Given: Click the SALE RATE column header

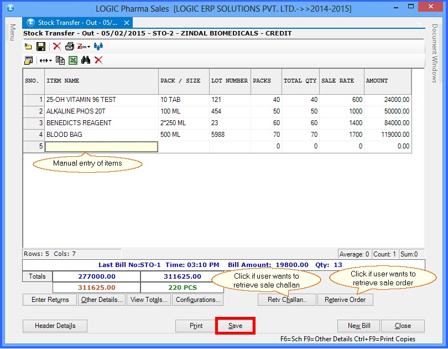Looking at the screenshot, I should coord(341,81).
